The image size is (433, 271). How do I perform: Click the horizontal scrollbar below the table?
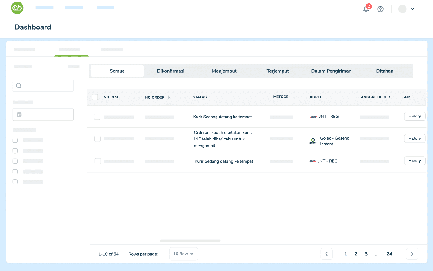(190, 240)
